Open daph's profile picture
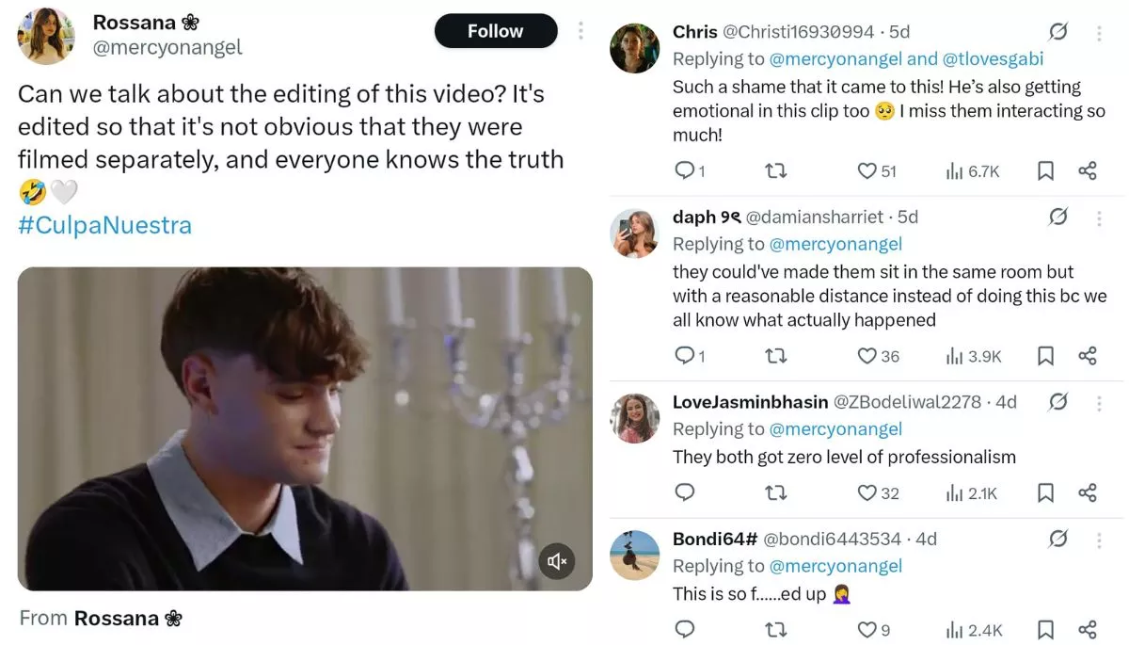1129x645 pixels. pos(633,233)
